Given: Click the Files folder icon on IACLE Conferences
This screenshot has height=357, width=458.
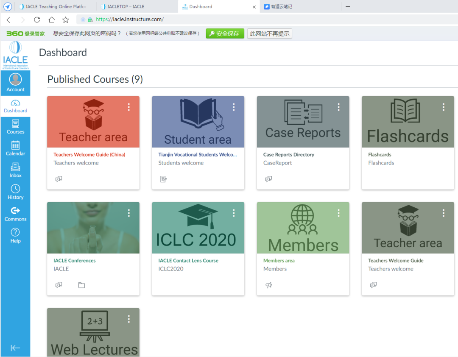Looking at the screenshot, I should tap(81, 285).
